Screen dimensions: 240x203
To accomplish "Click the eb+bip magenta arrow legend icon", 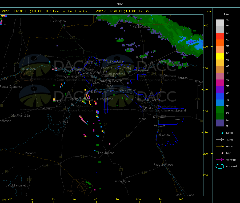I will 220,160.
